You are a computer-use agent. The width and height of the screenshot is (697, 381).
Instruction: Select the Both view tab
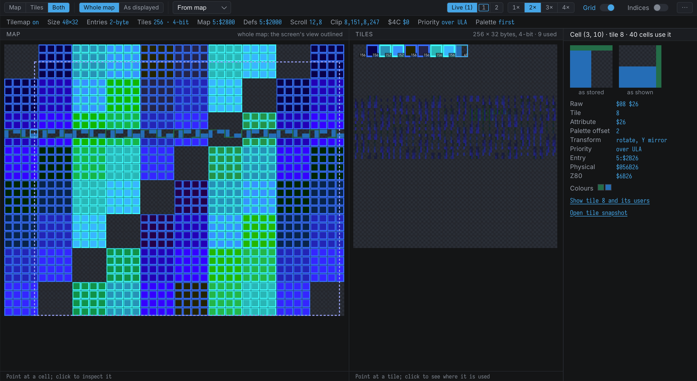pyautogui.click(x=58, y=7)
